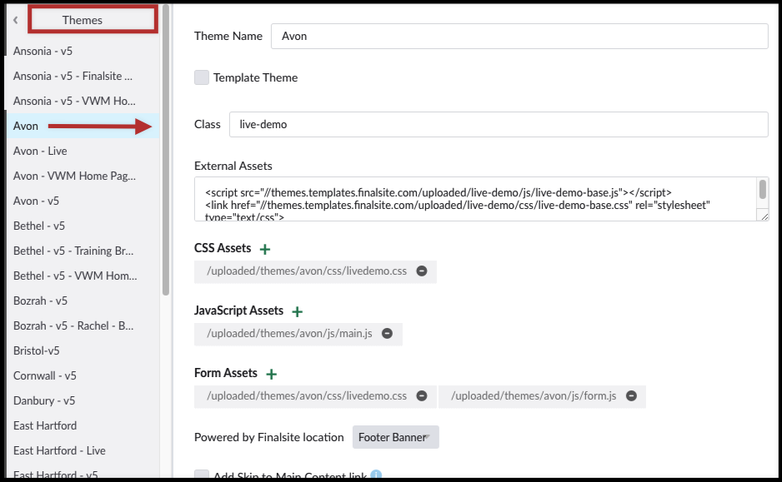Select the Bozrah - v5 theme
Image resolution: width=782 pixels, height=482 pixels.
click(83, 301)
